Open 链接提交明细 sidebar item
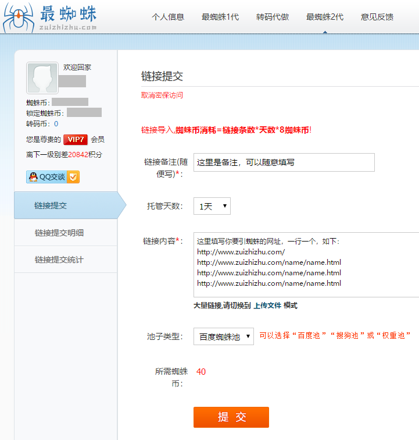The height and width of the screenshot is (440, 419). (x=59, y=233)
